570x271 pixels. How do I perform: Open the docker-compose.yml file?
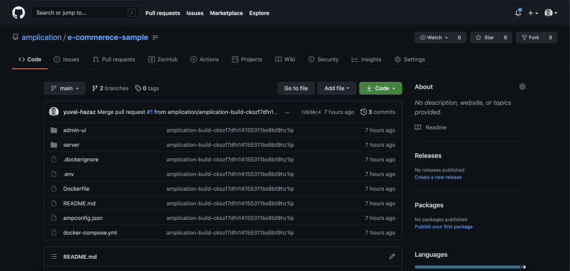pyautogui.click(x=90, y=233)
